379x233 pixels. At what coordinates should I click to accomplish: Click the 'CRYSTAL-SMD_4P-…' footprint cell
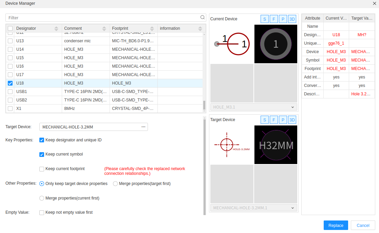tap(134, 109)
